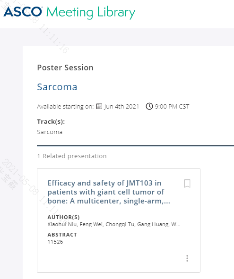This screenshot has width=234, height=279.
Task: Bookmark the JMT103 presentation card
Action: click(x=187, y=184)
